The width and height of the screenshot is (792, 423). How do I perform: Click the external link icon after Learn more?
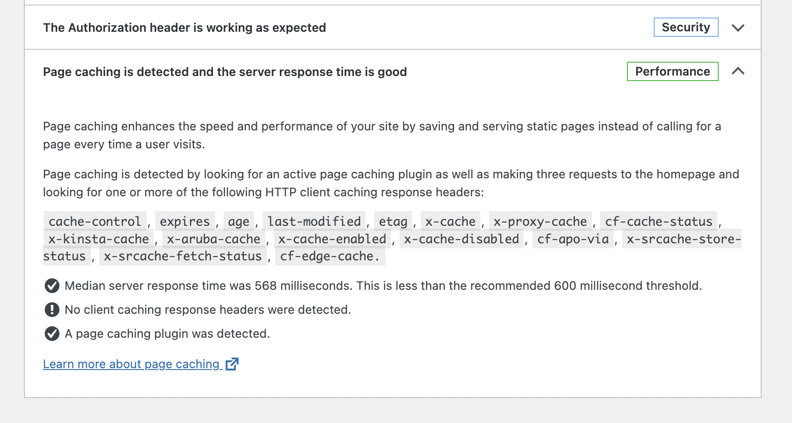(232, 364)
